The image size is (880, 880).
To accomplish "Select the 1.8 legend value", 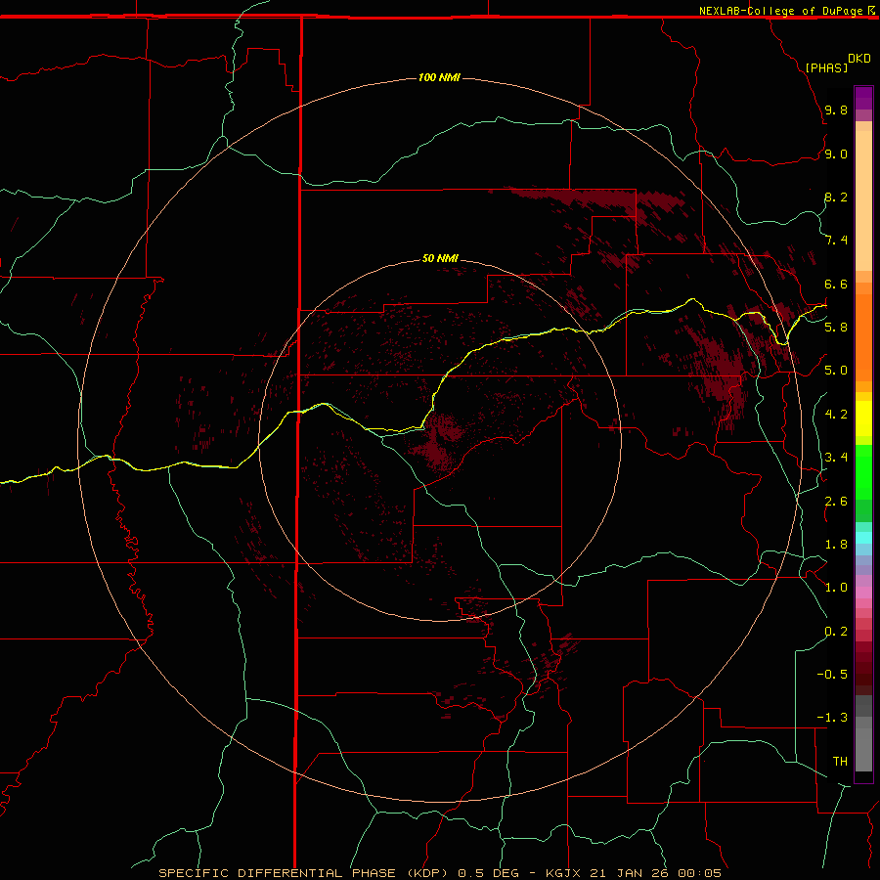I will pos(836,545).
